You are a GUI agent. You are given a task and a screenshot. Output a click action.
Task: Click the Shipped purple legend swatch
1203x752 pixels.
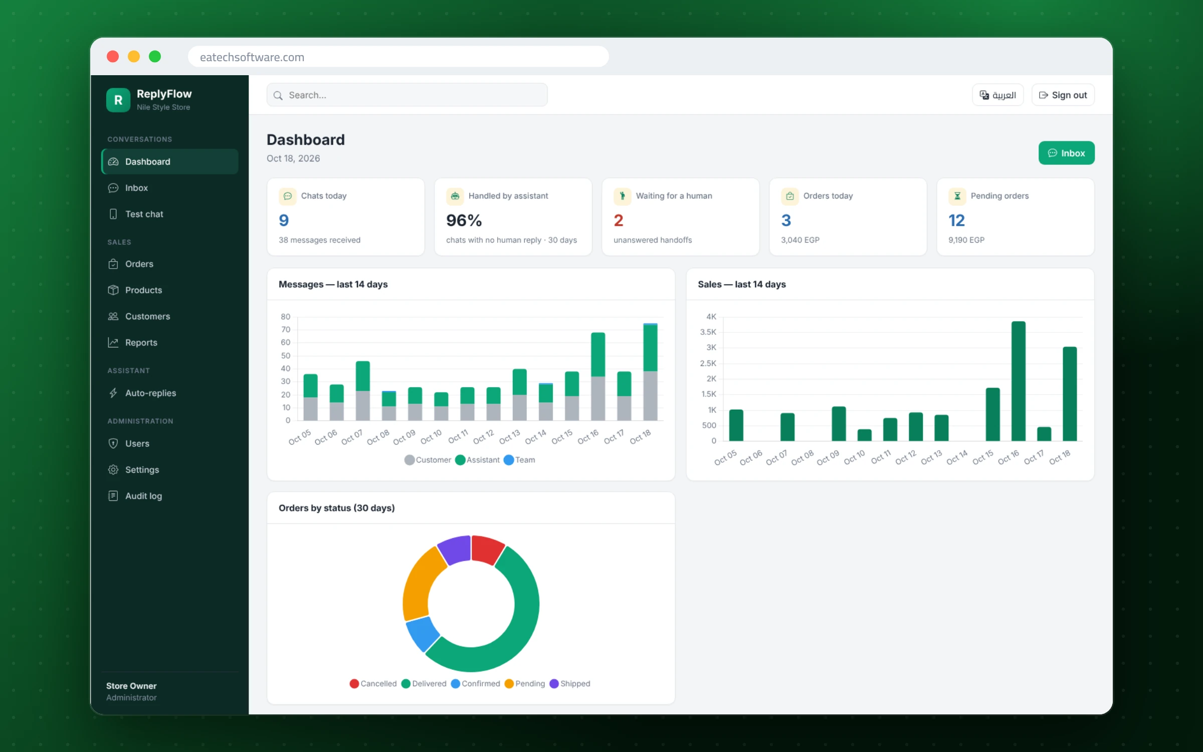[554, 683]
